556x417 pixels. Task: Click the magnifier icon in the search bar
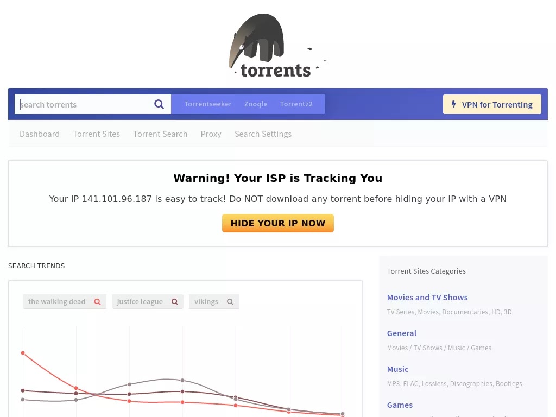[159, 104]
